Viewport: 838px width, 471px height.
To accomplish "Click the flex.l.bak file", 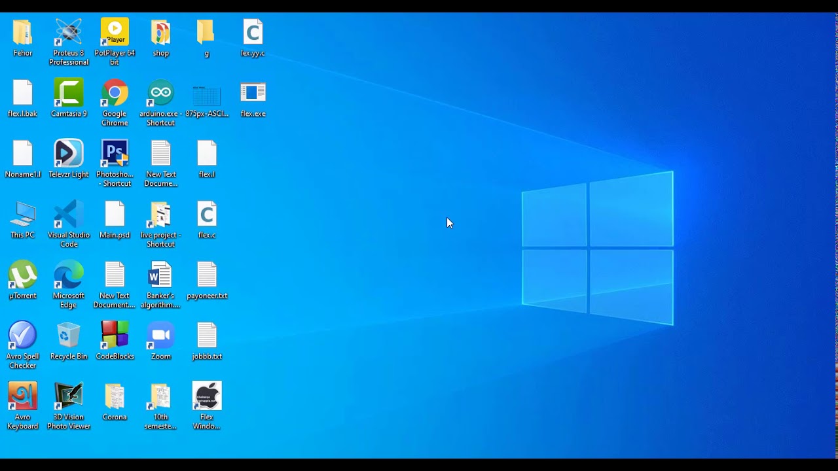I will 23,93.
